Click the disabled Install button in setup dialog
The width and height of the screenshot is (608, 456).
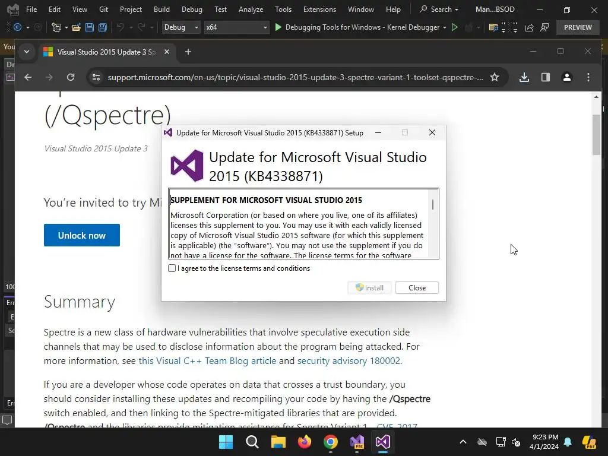(x=369, y=288)
